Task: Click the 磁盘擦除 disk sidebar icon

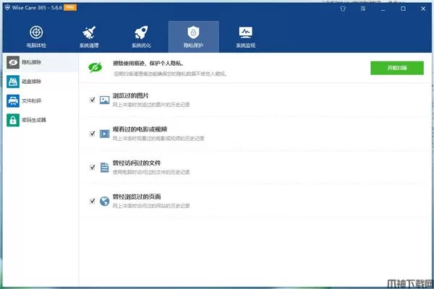Action: [13, 82]
